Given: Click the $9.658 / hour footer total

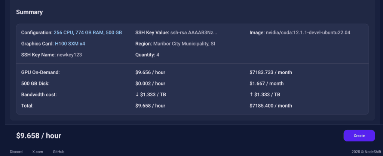Looking at the screenshot, I should pos(39,135).
